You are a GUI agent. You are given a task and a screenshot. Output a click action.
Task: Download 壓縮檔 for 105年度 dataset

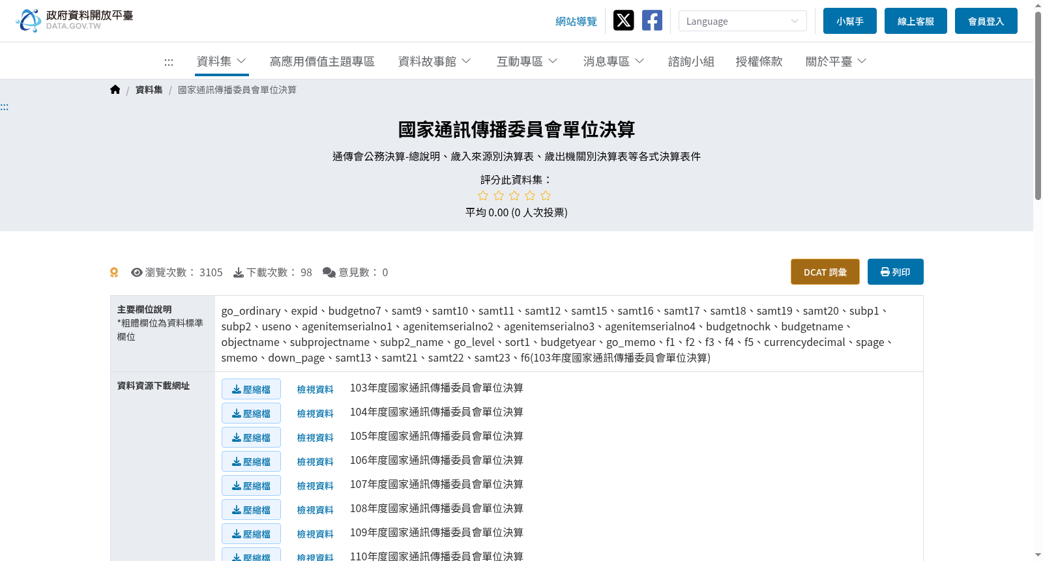[251, 437]
